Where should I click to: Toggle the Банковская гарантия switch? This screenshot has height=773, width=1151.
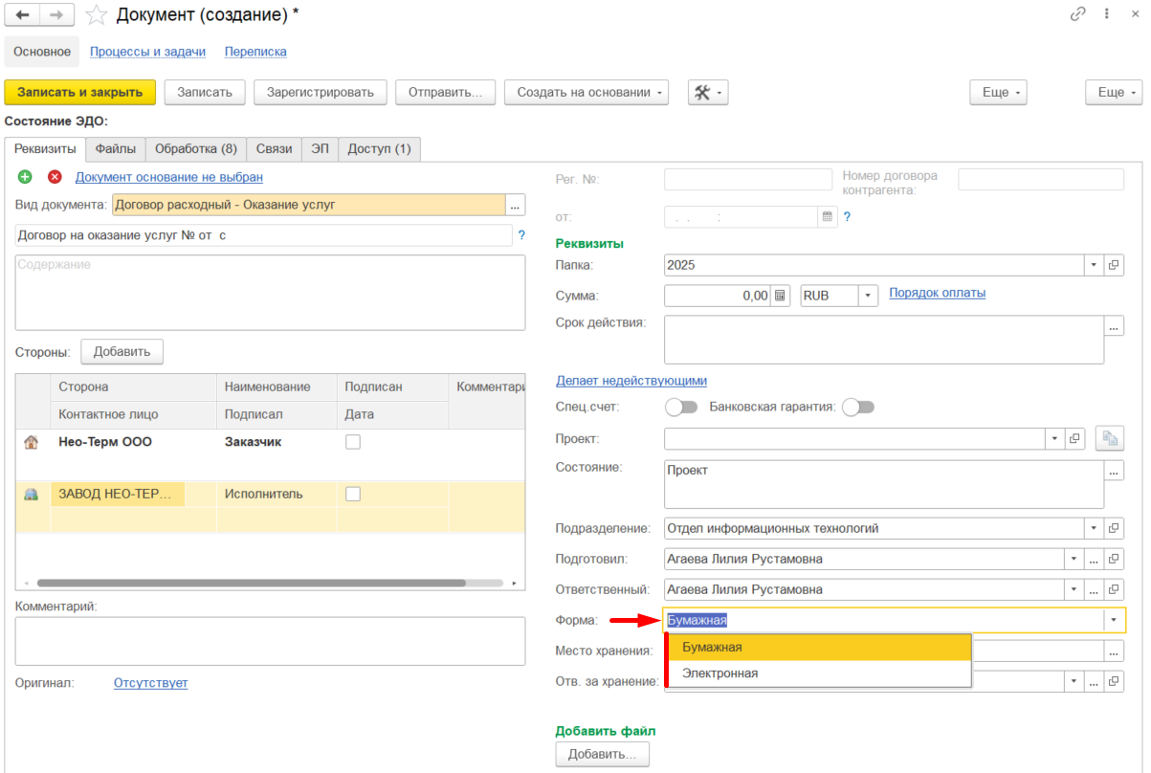coord(858,407)
